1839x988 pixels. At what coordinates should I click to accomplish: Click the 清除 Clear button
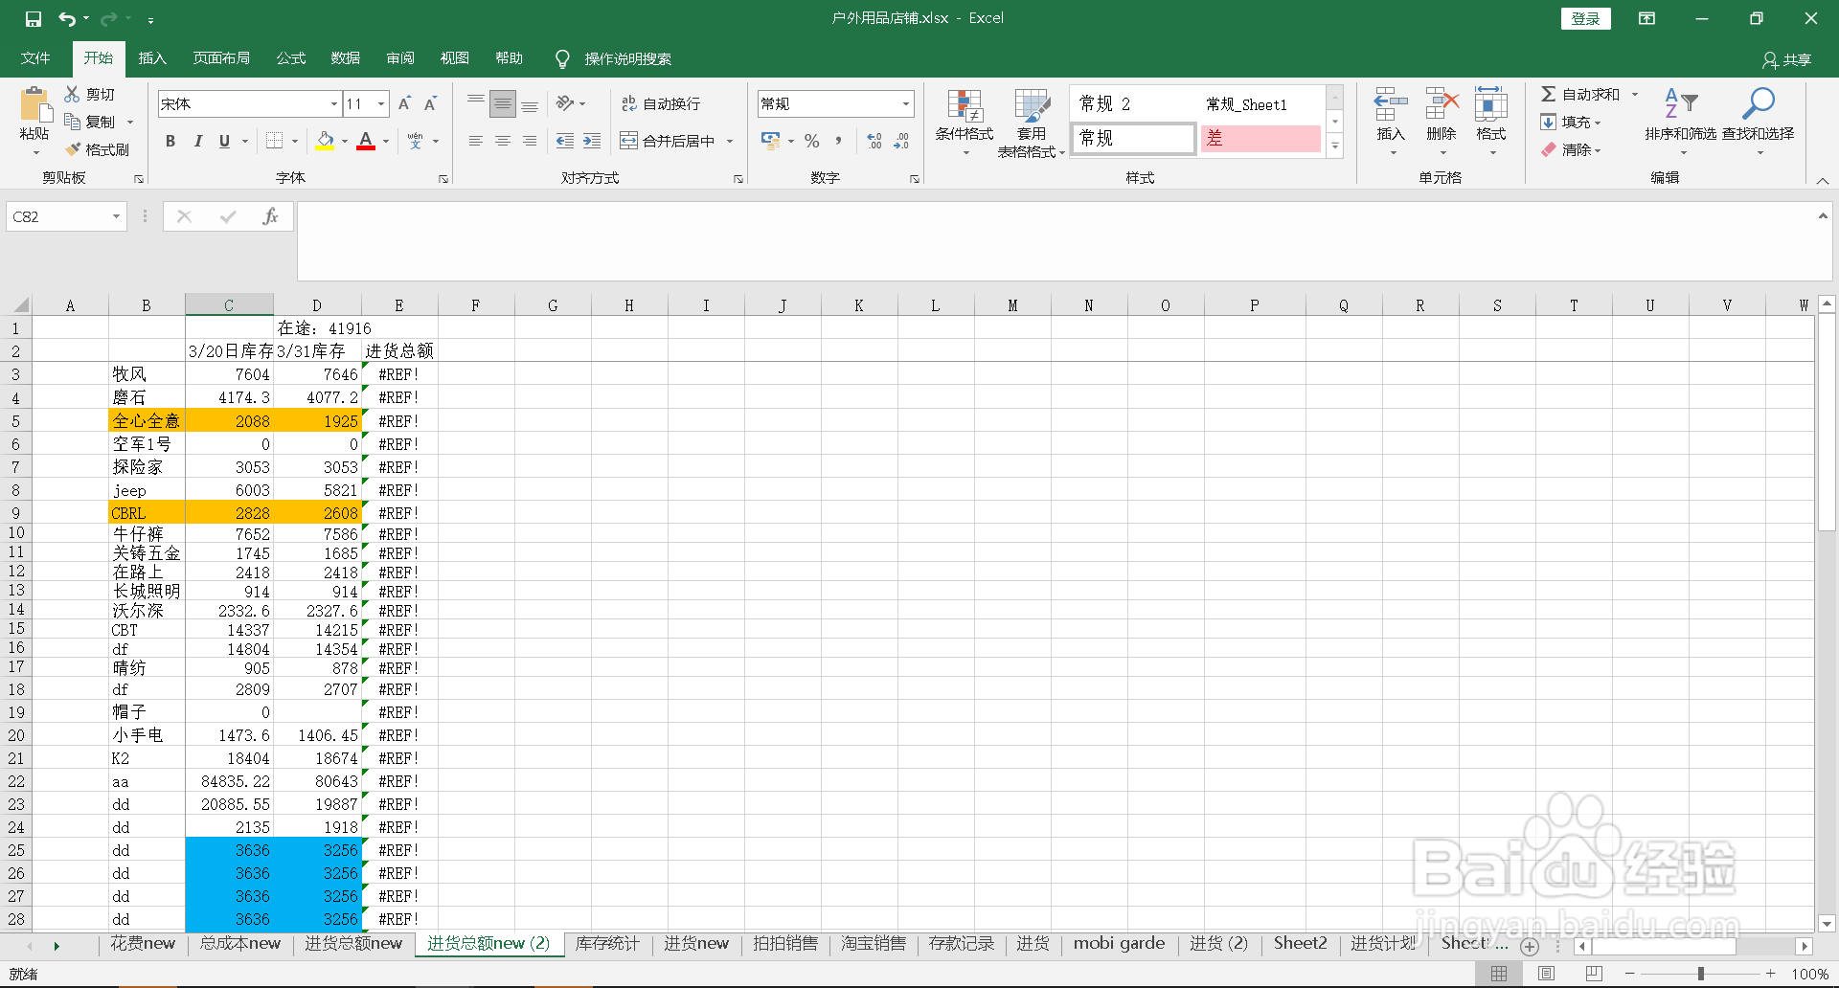[x=1571, y=149]
